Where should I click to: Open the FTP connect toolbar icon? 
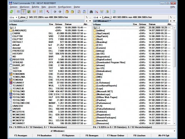[x=79, y=12]
